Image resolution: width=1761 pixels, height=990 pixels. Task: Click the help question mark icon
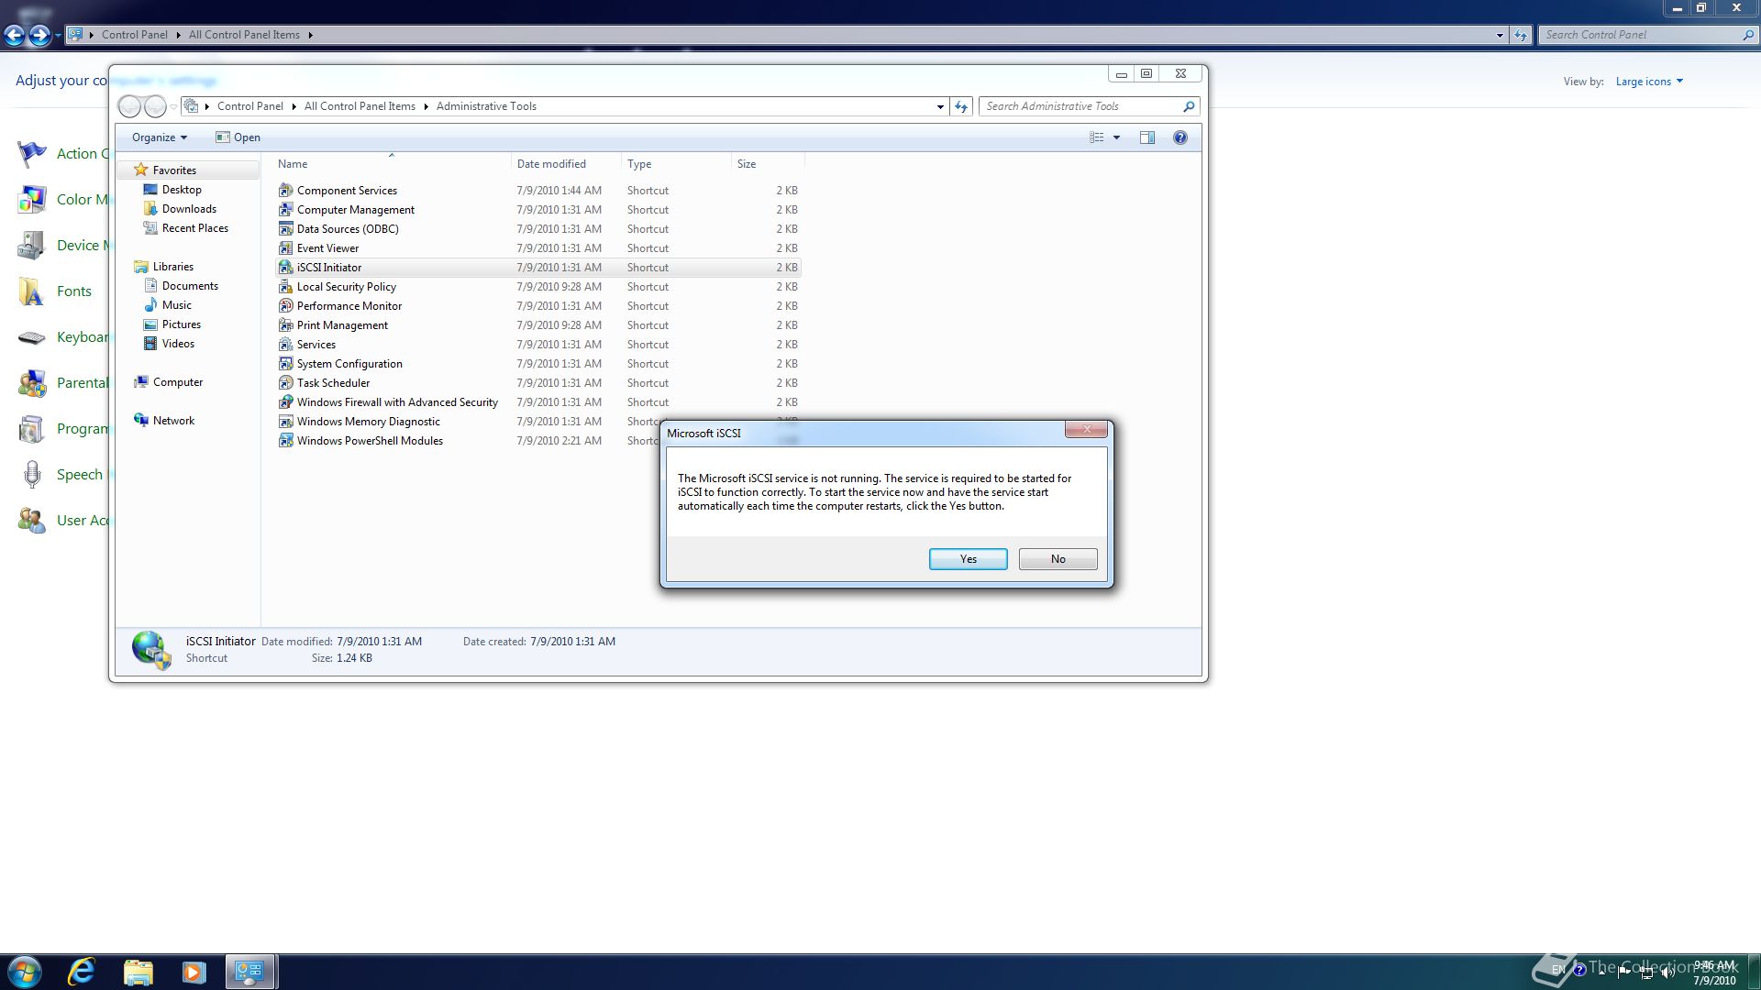point(1180,137)
